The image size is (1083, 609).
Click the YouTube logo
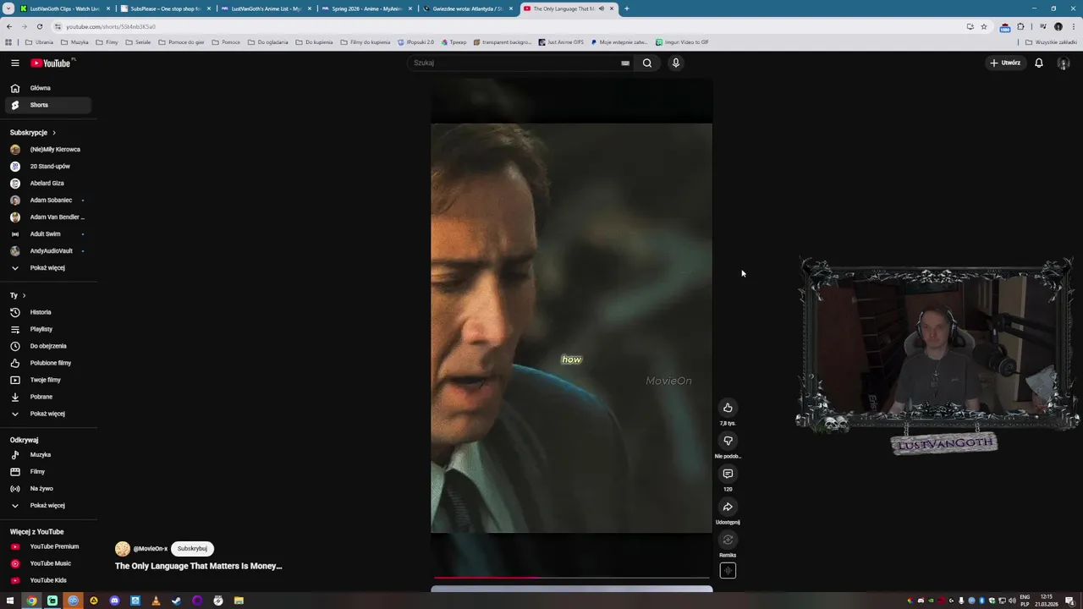(51, 63)
